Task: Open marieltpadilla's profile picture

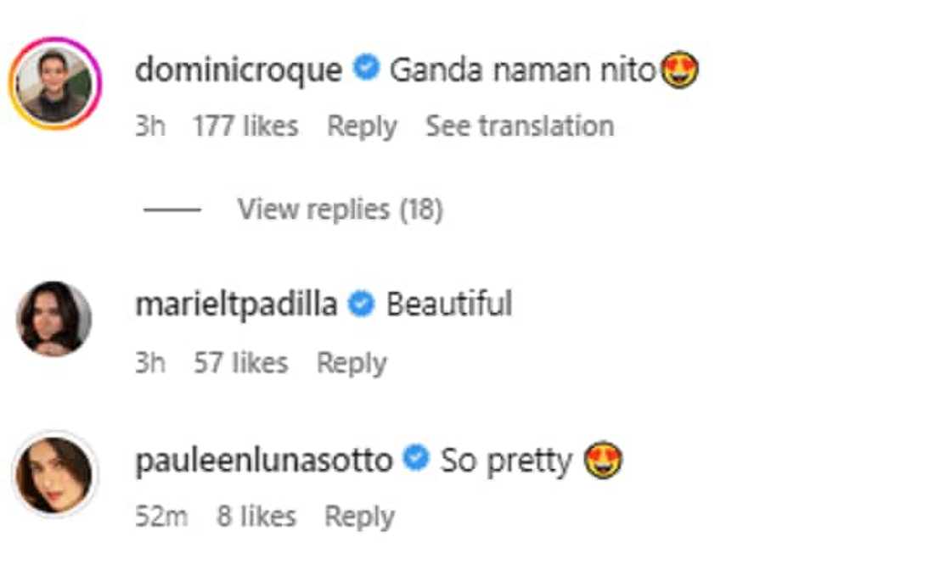Action: coord(54,319)
